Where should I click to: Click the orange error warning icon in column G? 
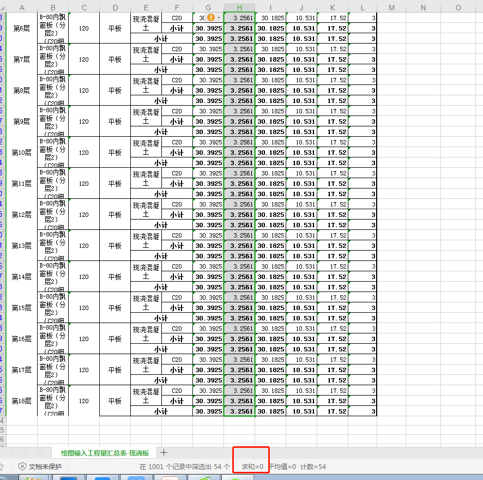pos(210,17)
